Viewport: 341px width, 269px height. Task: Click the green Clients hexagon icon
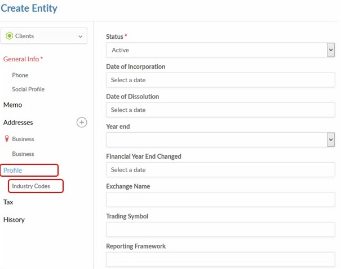coord(9,36)
